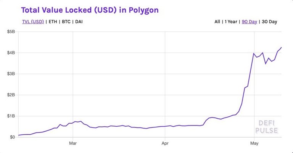
Task: Click the Mar x-axis label
Action: click(73, 144)
